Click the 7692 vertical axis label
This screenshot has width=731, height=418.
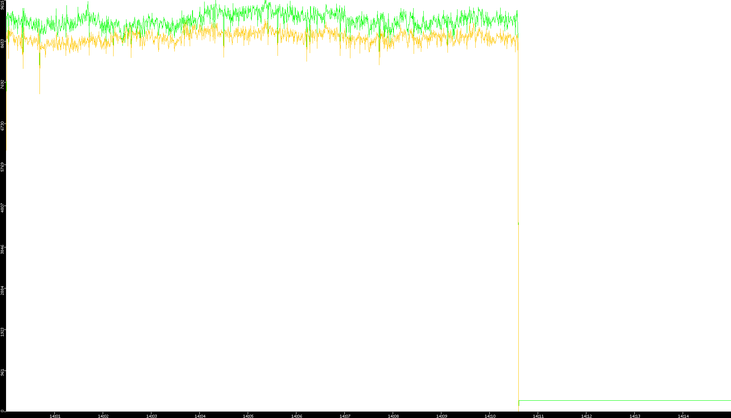pos(3,84)
